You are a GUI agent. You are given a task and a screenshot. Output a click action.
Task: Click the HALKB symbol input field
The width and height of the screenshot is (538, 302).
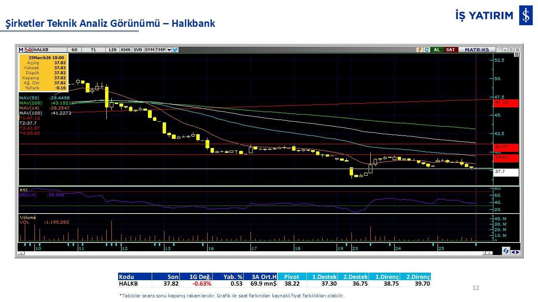[49, 49]
